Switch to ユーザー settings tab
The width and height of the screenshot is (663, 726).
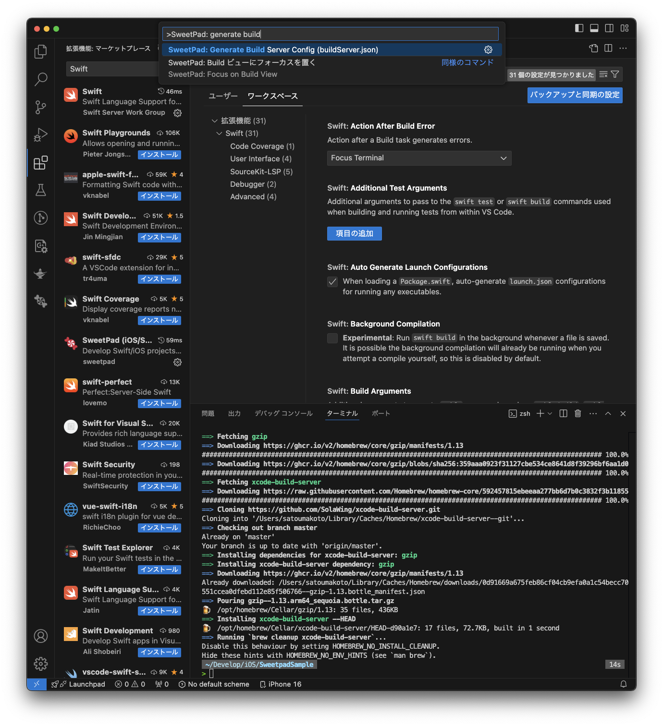223,96
